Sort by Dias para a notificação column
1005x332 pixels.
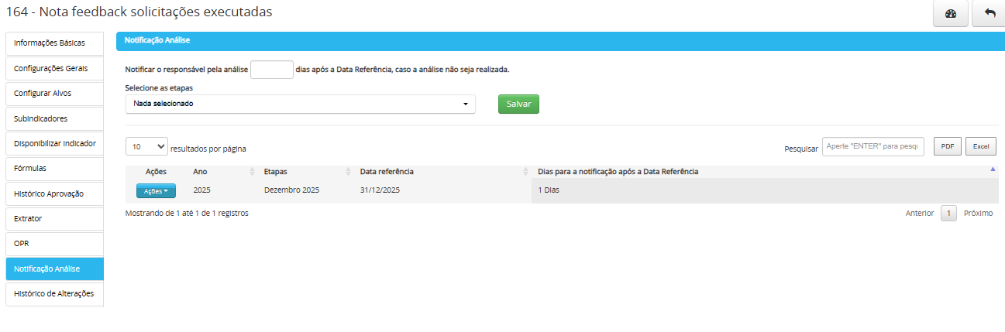tap(993, 171)
